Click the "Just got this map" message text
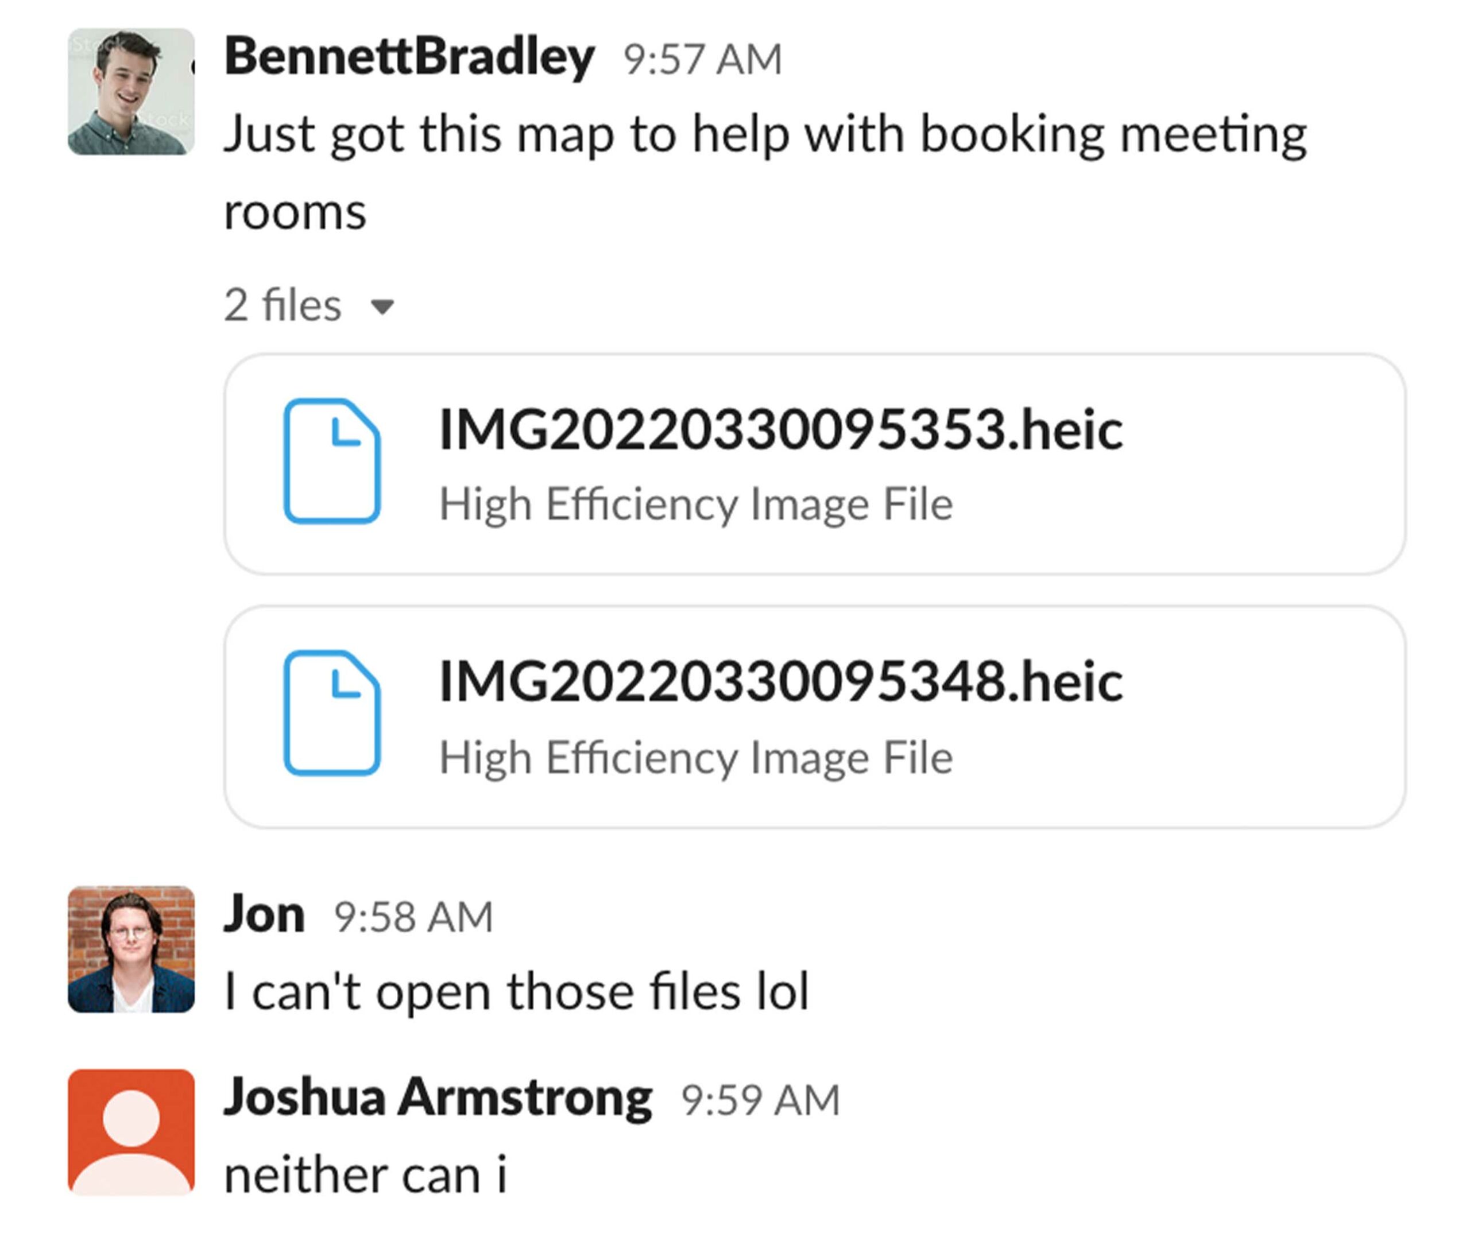Screen dimensions: 1470x1233 764,134
